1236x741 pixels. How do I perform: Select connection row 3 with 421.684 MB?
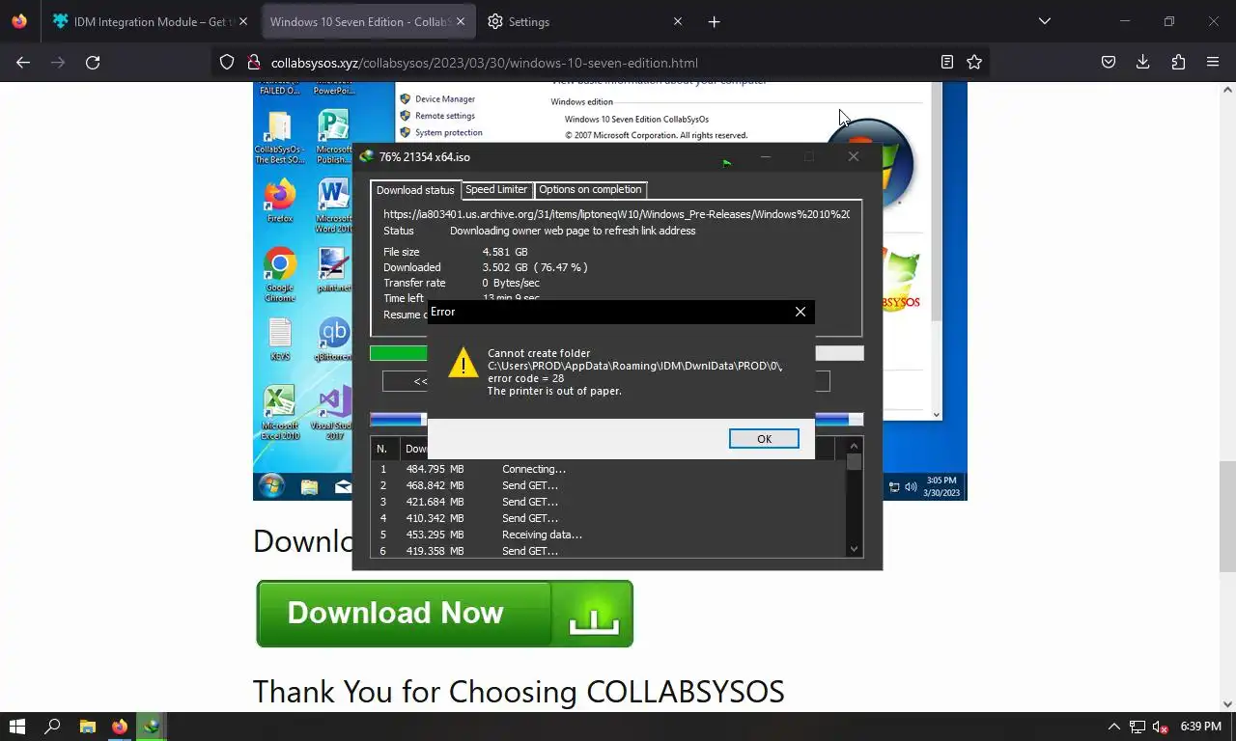point(608,502)
